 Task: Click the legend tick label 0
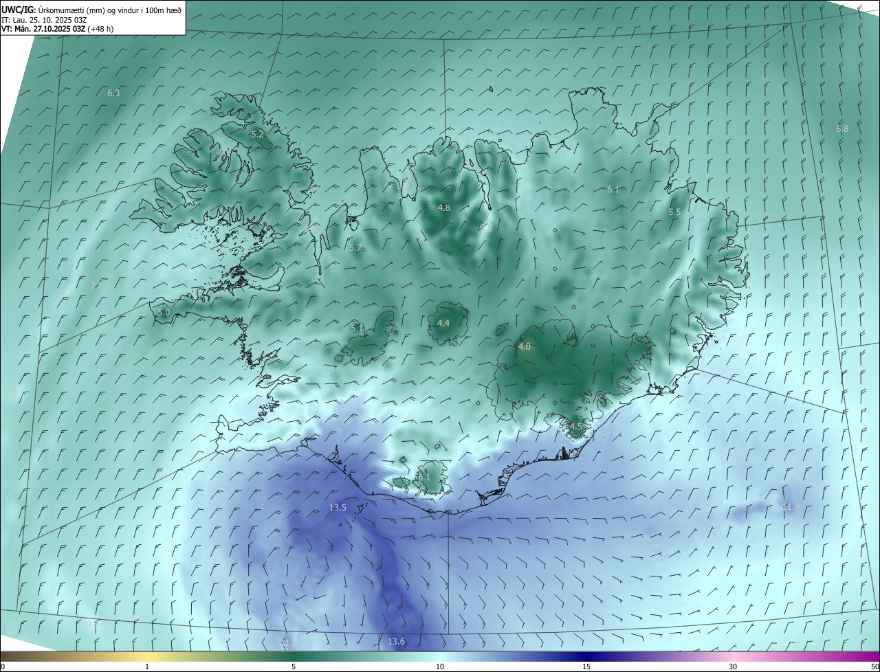tap(3, 667)
